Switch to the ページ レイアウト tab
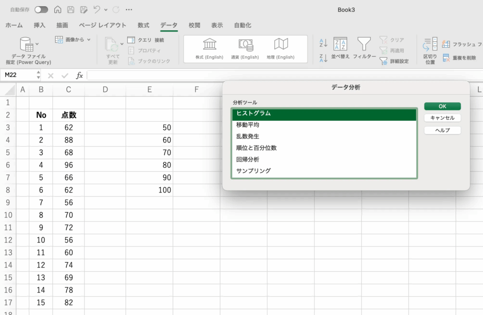The width and height of the screenshot is (483, 315). click(x=102, y=25)
